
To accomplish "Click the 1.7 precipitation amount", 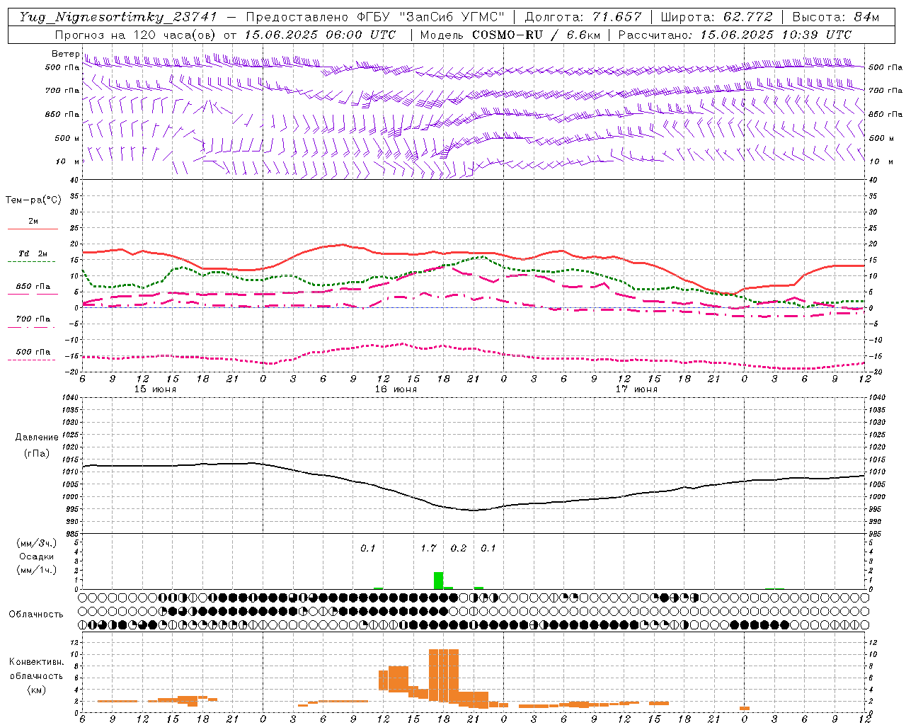I will (428, 548).
